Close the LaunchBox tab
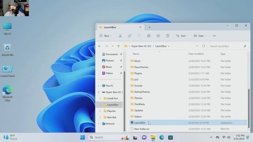This screenshot has width=253, height=142. [x=140, y=27]
